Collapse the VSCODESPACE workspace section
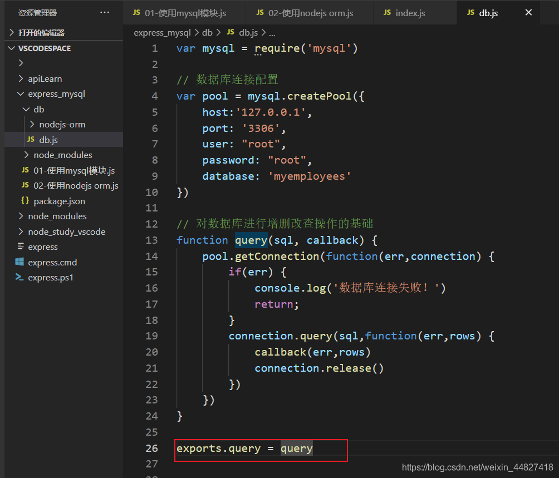The image size is (559, 478). pyautogui.click(x=12, y=48)
